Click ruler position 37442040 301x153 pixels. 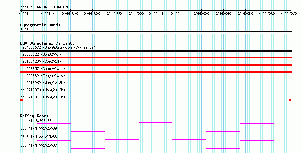tap(223, 14)
